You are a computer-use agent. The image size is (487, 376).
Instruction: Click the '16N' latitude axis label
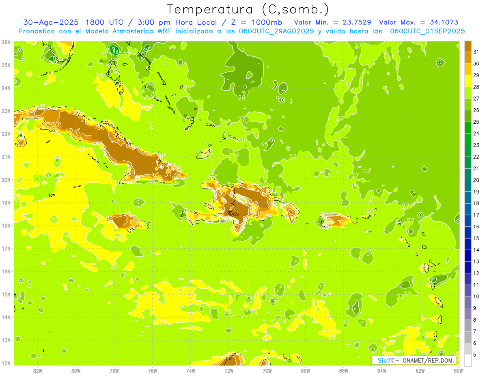pos(6,271)
